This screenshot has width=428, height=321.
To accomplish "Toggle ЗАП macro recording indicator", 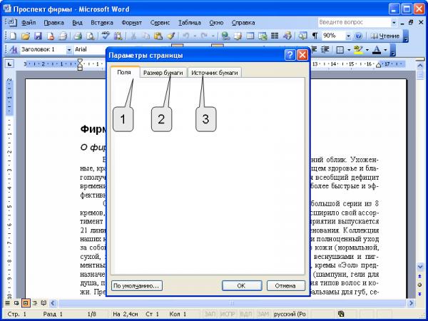I will 210,314.
